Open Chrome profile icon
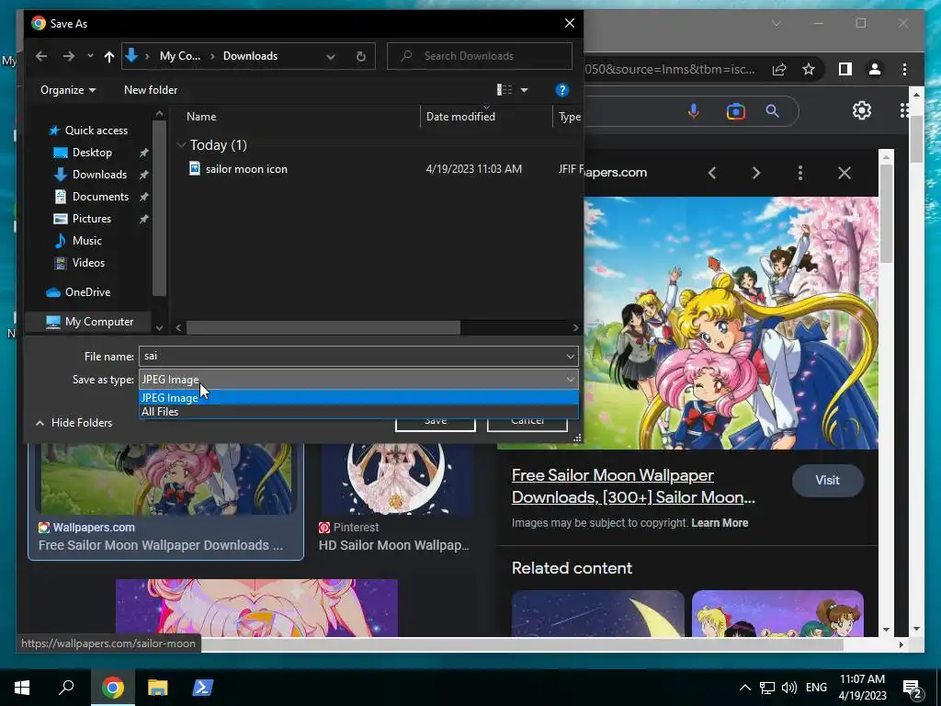This screenshot has width=941, height=706. click(875, 69)
